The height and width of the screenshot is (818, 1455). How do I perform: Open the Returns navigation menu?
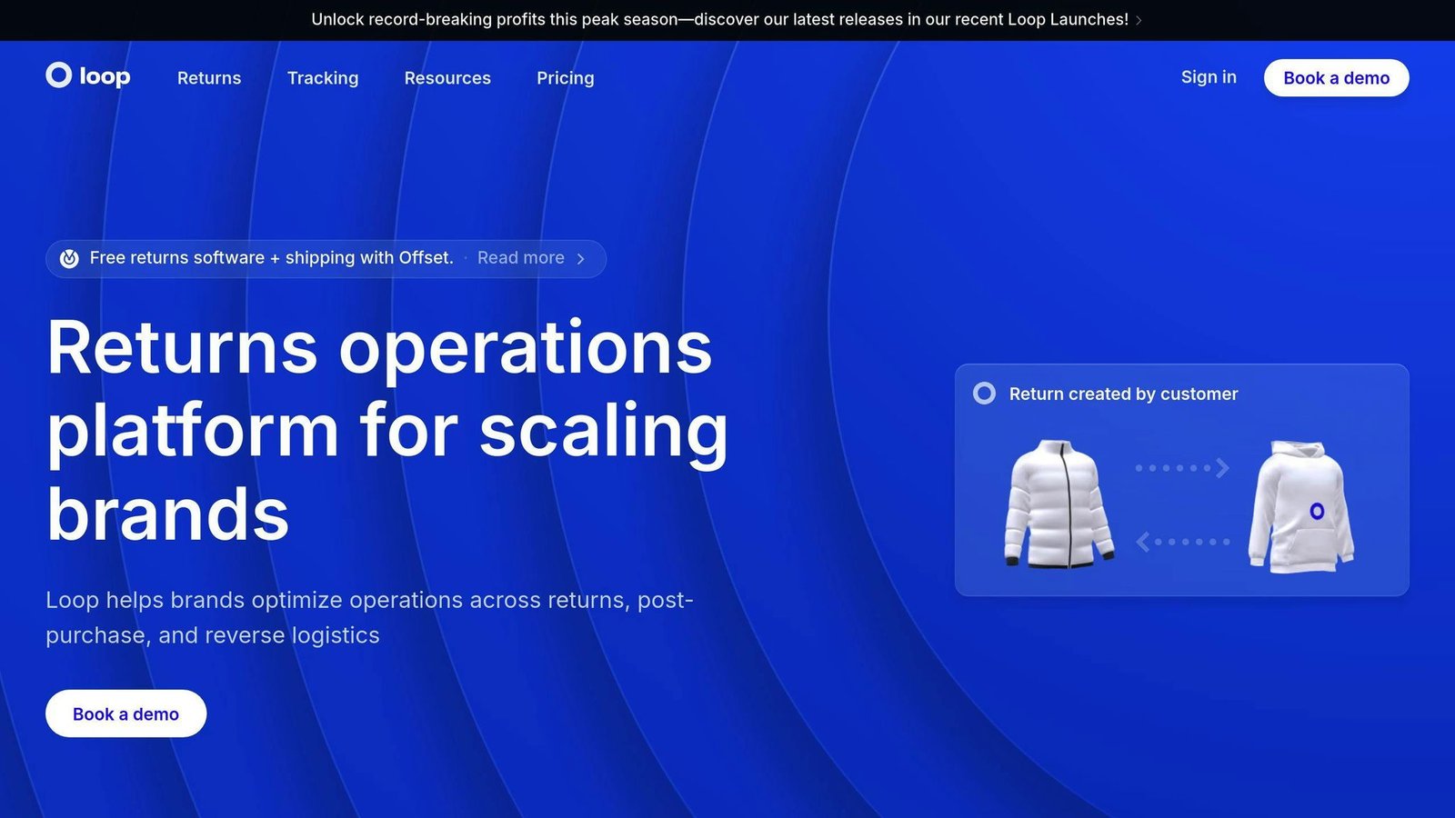209,78
